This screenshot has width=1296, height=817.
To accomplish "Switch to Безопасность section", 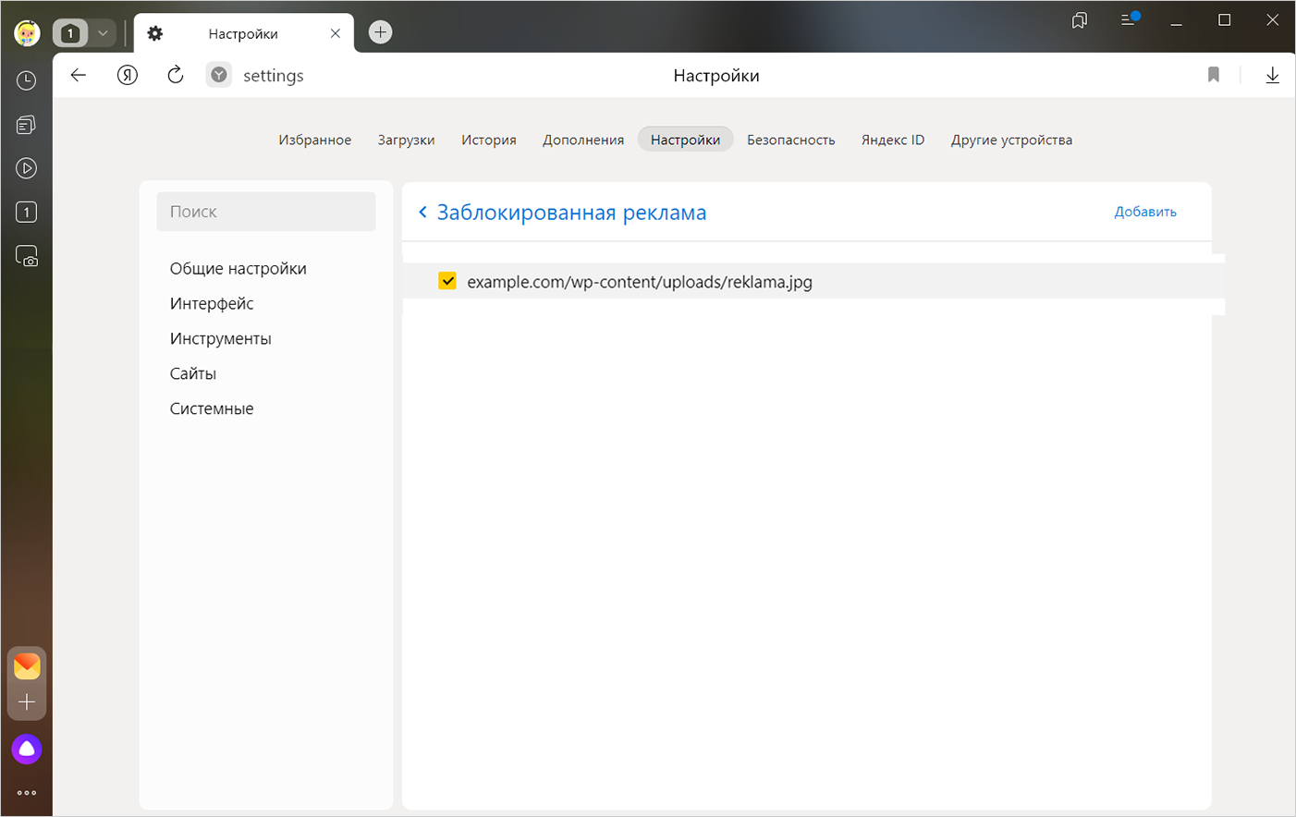I will [791, 140].
